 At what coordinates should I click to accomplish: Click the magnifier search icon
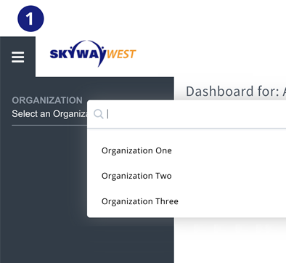click(x=99, y=113)
